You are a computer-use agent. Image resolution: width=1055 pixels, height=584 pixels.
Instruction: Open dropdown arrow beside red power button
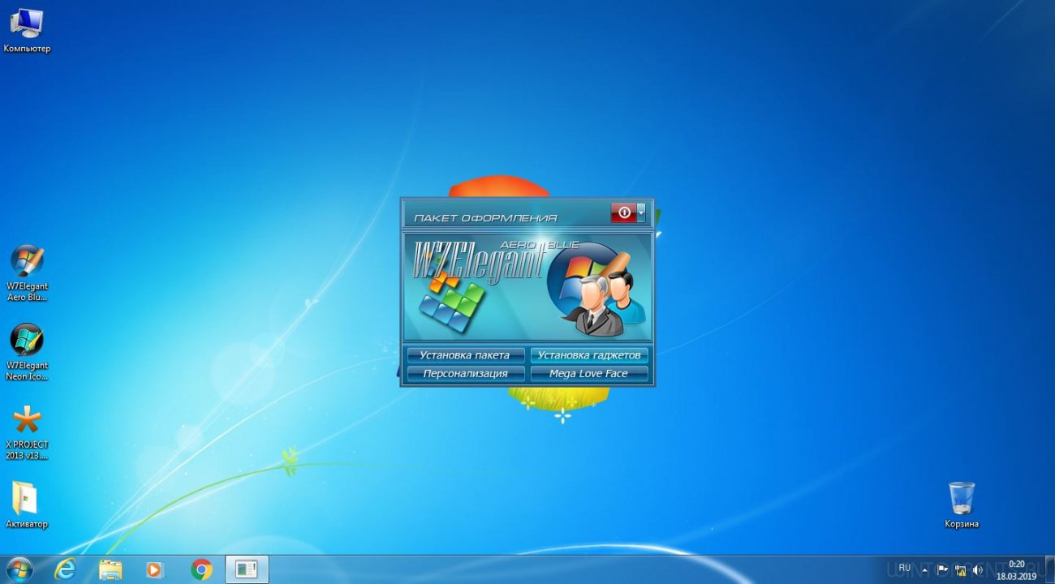641,213
